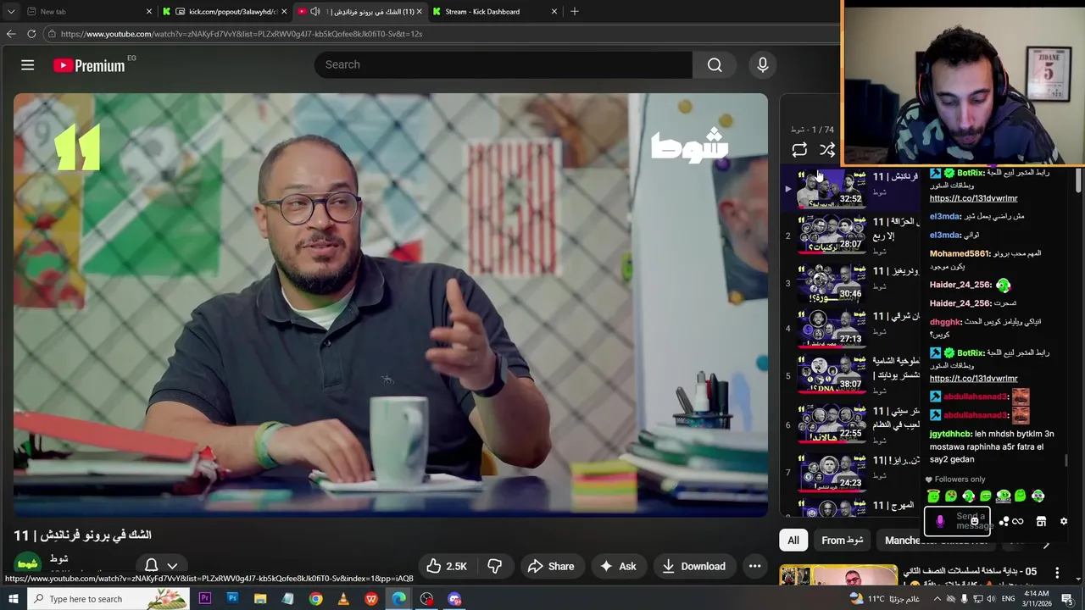Play the playlist video with duration 38:07
1085x610 pixels.
(832, 374)
